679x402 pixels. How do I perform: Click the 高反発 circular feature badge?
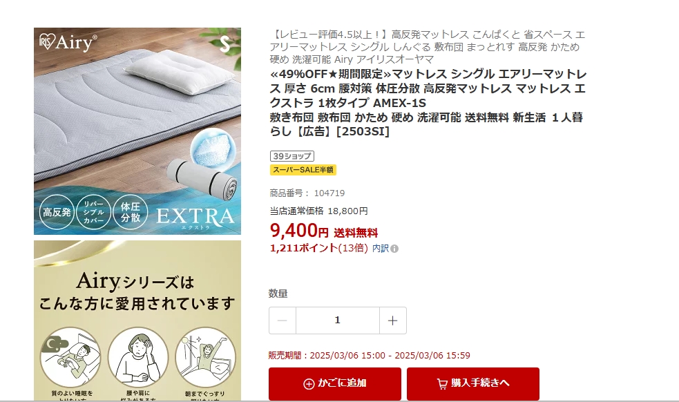coord(57,212)
